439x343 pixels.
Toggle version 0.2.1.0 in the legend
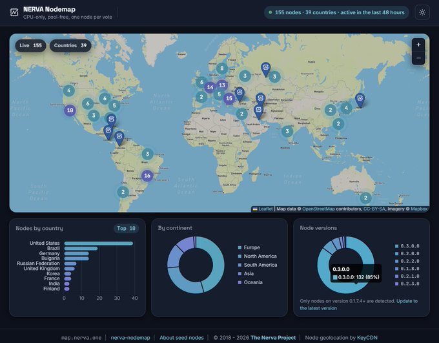click(x=407, y=276)
